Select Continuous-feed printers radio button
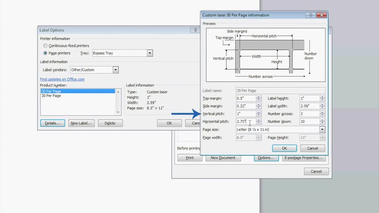This screenshot has height=213, width=379. tap(45, 46)
